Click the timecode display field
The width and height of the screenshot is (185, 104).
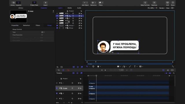[x=116, y=70]
